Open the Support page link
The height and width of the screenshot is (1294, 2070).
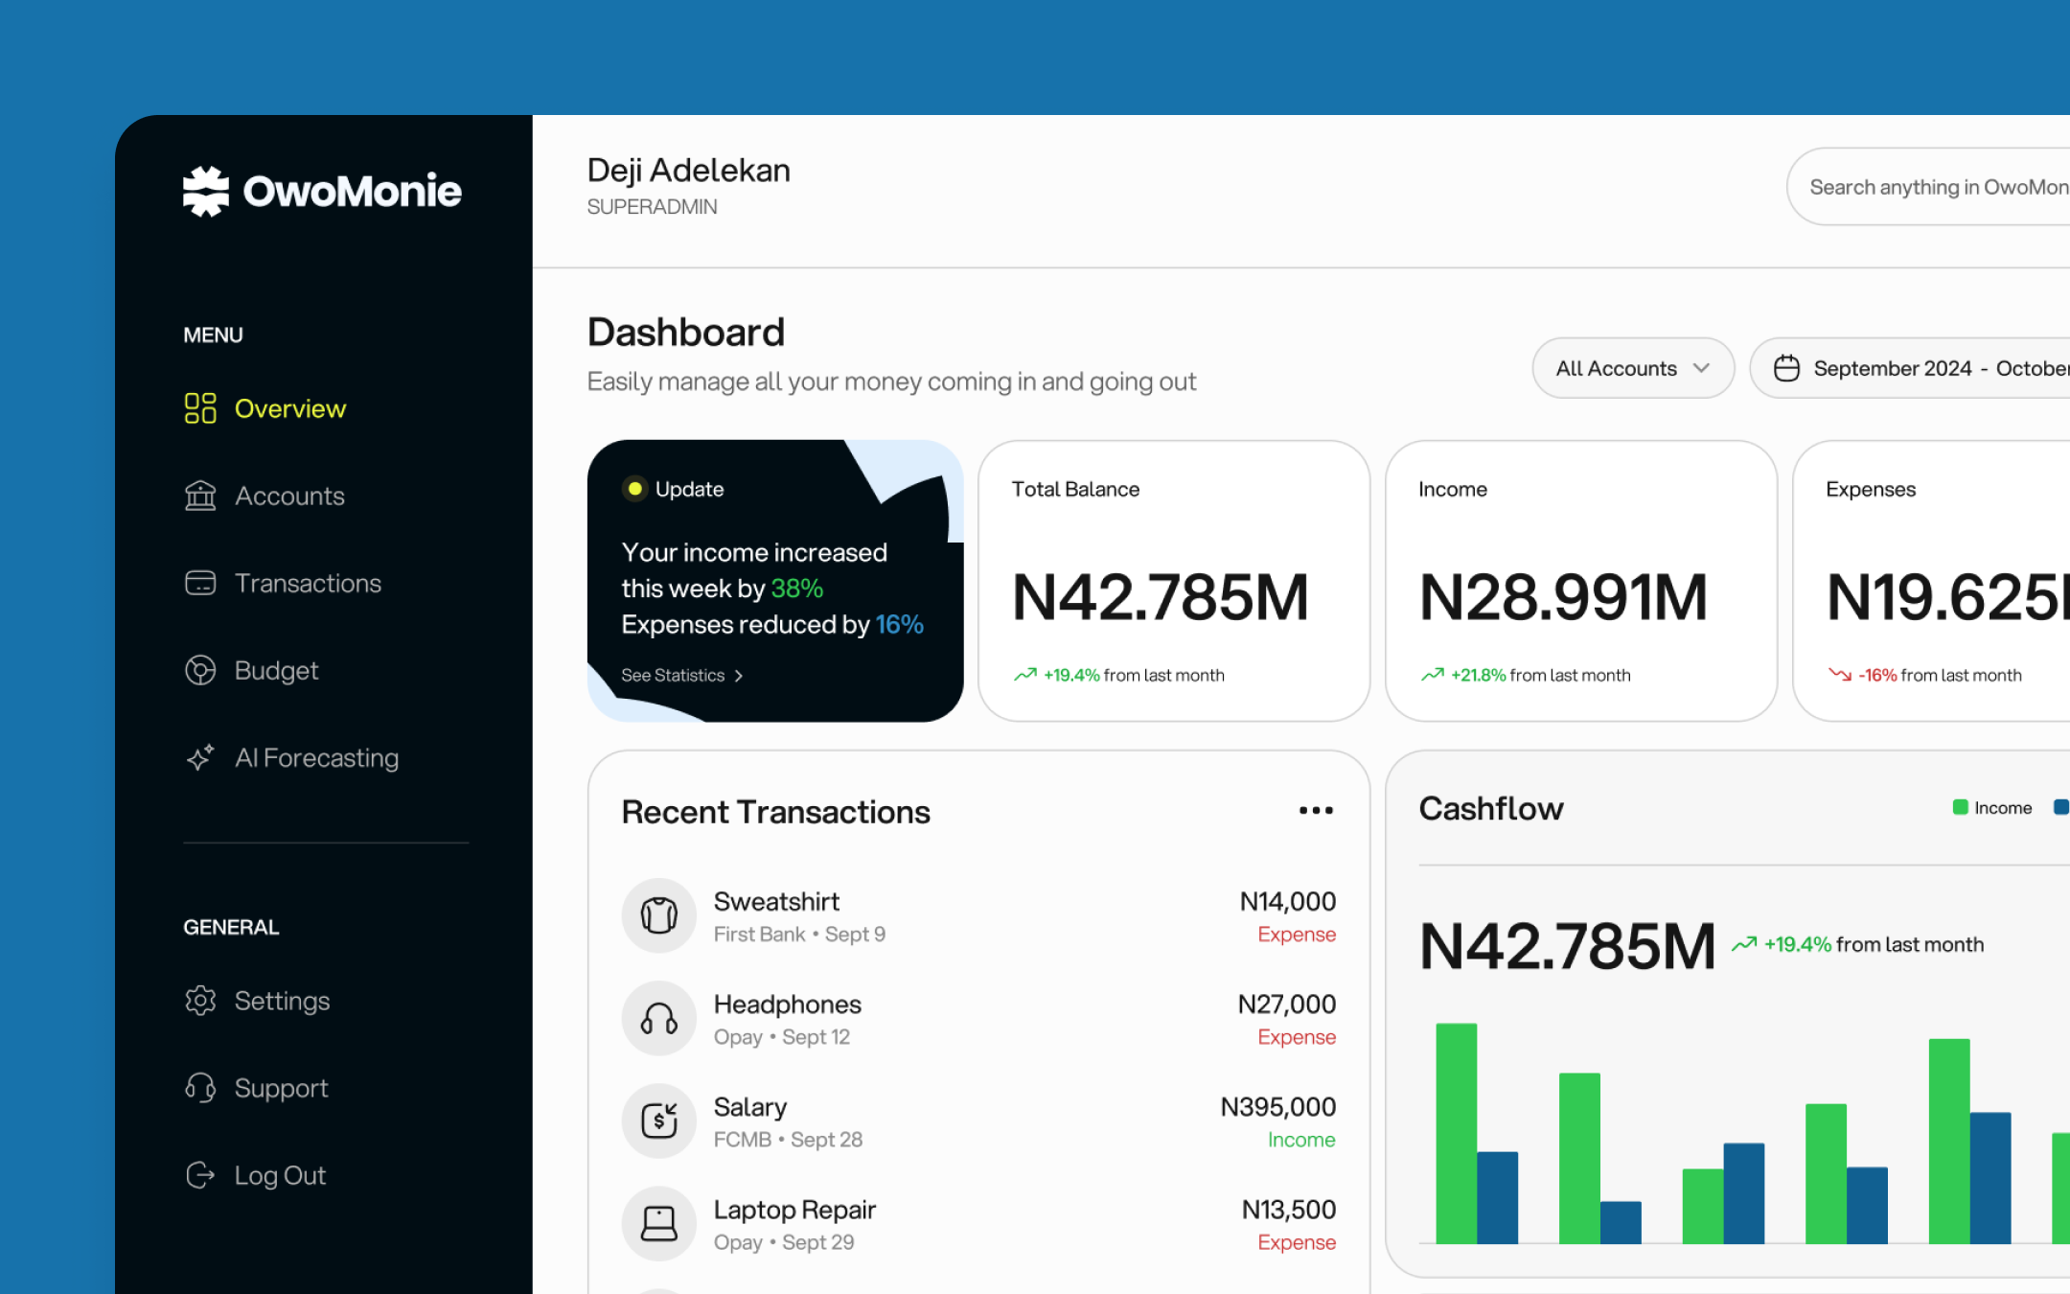[x=256, y=1088]
